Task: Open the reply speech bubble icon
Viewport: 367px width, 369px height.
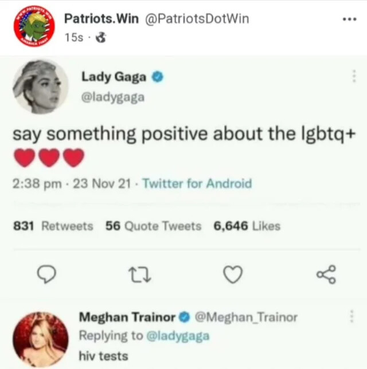Action: point(47,274)
